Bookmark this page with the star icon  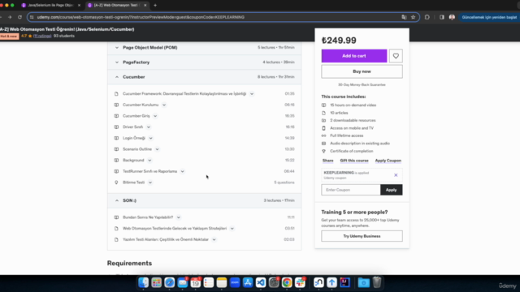pos(413,17)
